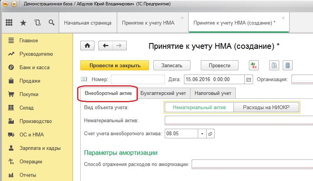313x181 pixels.
Task: Click the 1C application logo icon
Action: (5, 4)
